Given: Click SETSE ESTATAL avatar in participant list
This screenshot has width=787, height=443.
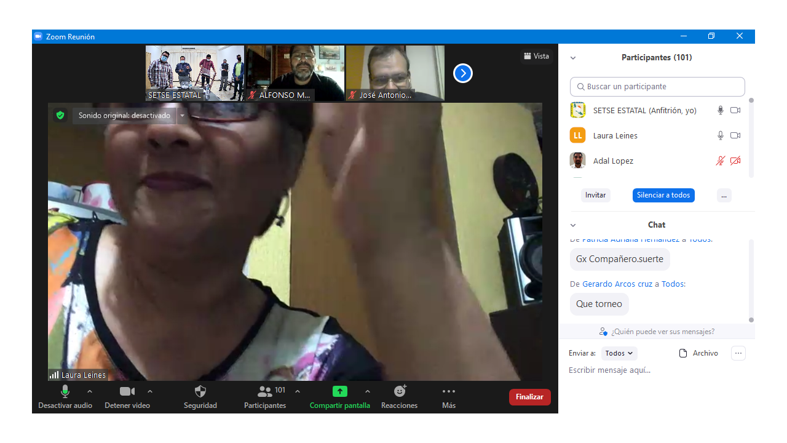Looking at the screenshot, I should [577, 110].
